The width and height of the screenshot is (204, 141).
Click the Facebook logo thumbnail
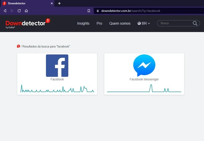(x=57, y=66)
